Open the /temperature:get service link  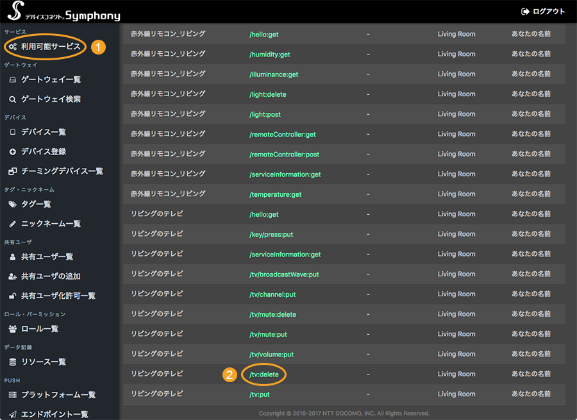276,194
